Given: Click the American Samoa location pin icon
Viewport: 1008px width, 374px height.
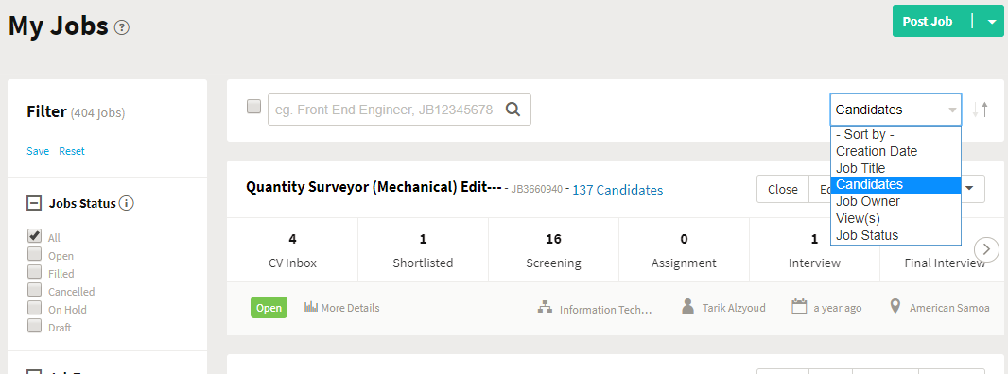Looking at the screenshot, I should (895, 307).
